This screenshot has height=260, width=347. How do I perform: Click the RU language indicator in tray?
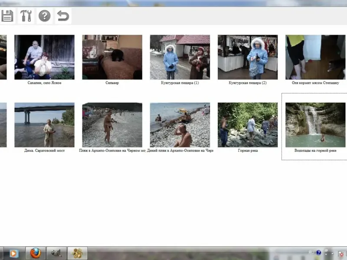[x=311, y=253]
